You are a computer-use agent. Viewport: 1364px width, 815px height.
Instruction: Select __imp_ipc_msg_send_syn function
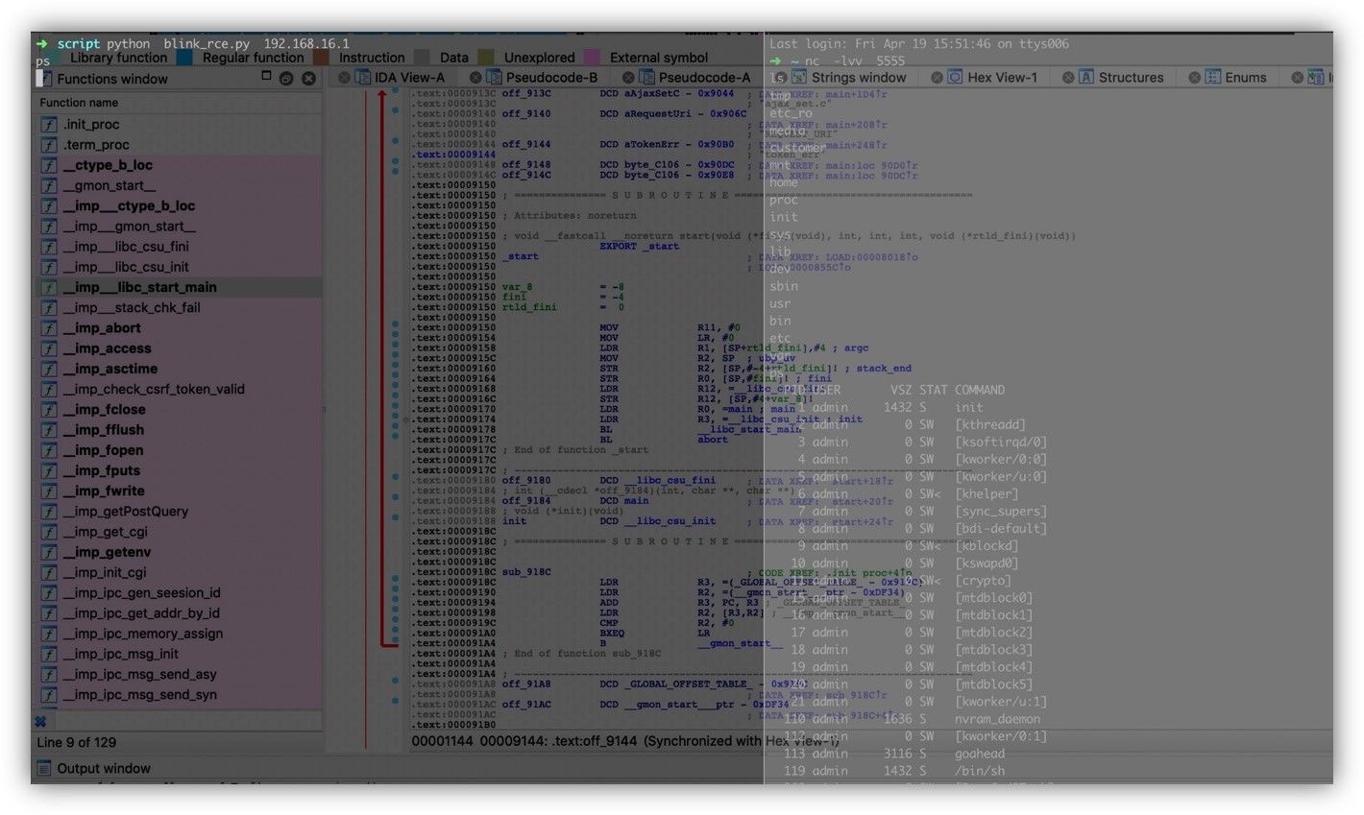[178, 695]
